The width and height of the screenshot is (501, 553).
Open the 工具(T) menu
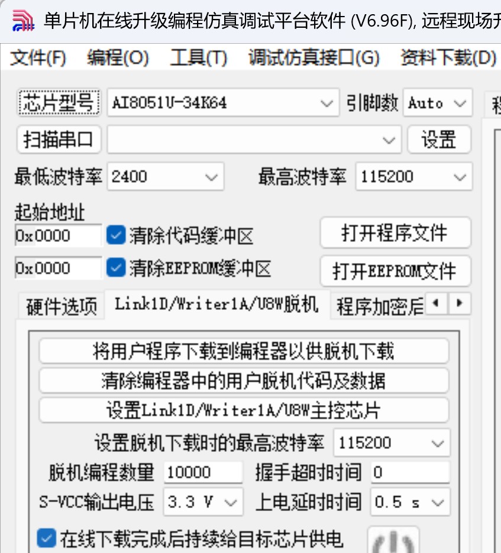[199, 59]
